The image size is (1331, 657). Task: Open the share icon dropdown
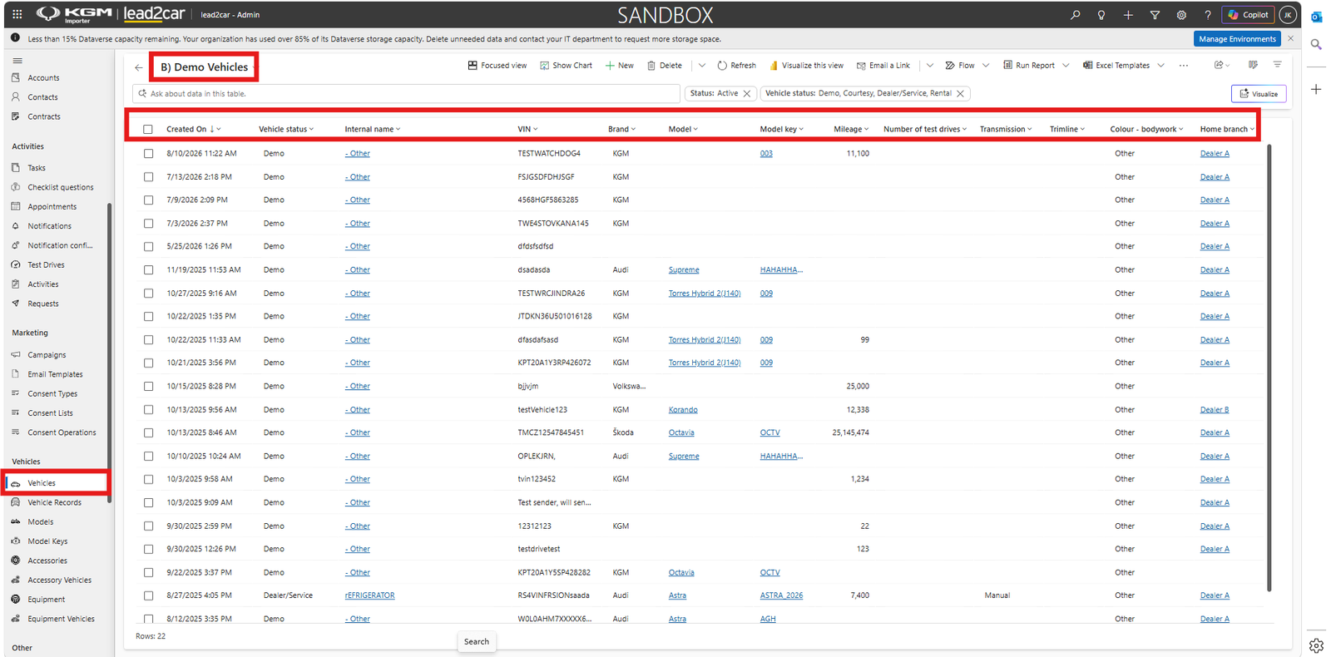coord(1222,65)
